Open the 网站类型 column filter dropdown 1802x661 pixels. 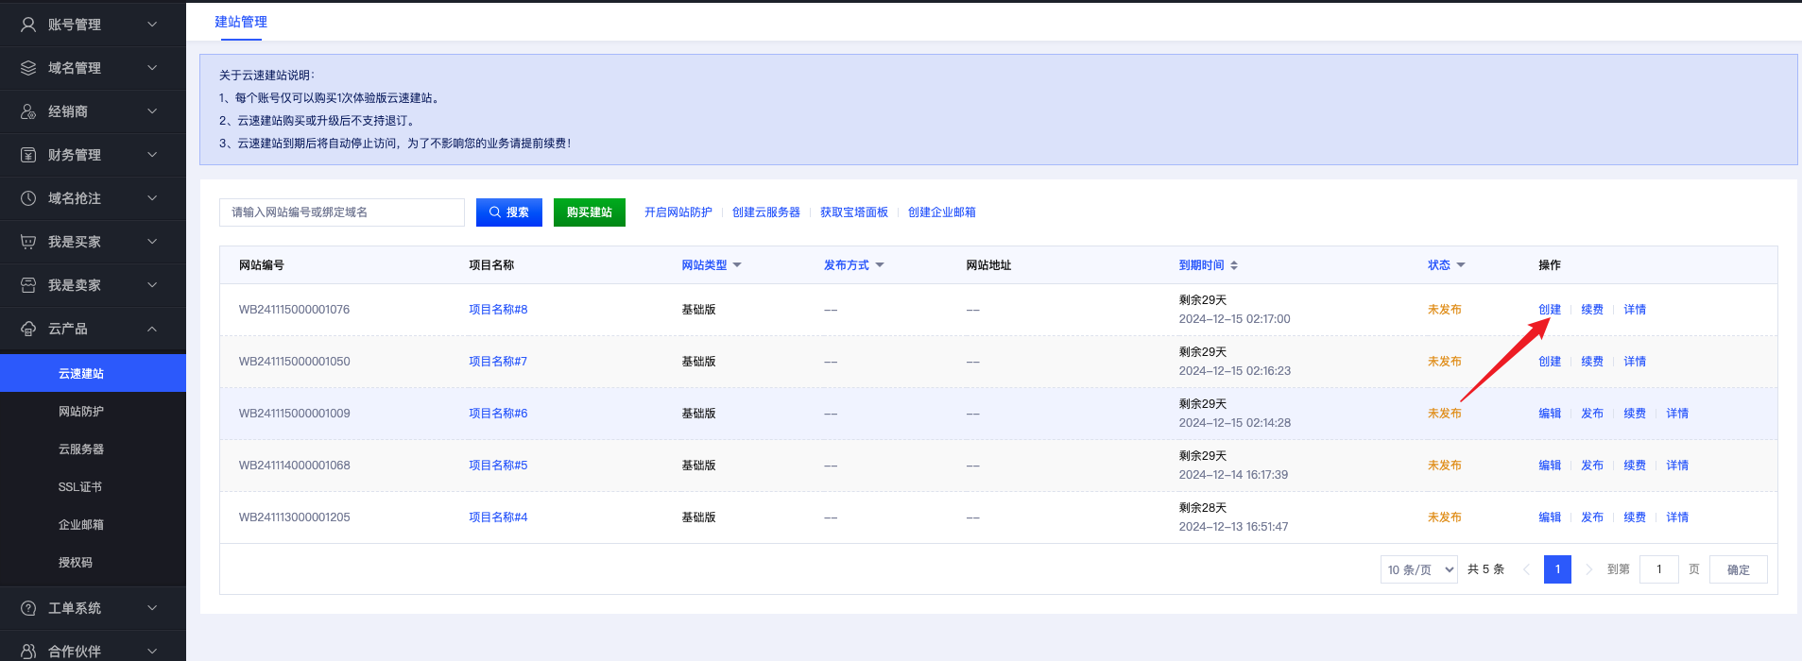(737, 265)
